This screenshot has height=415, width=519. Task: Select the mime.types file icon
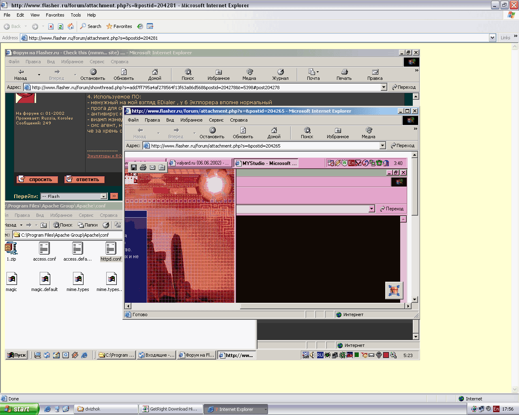click(78, 282)
